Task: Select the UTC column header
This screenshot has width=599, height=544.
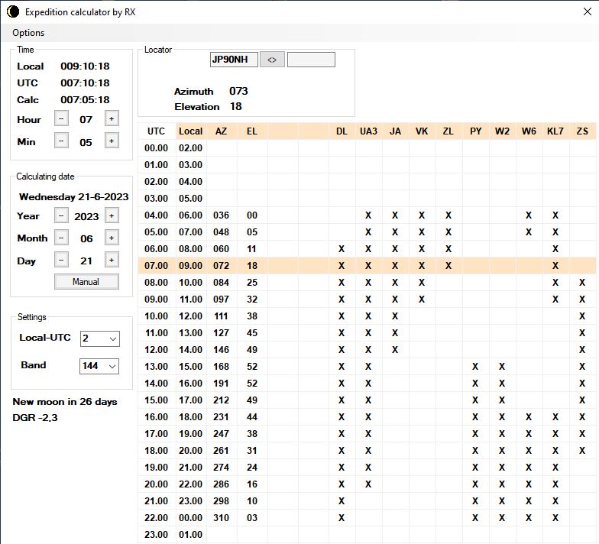Action: 156,131
